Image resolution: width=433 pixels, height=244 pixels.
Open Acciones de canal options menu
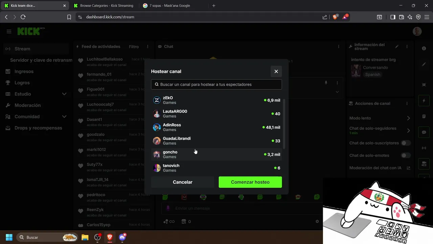407,103
